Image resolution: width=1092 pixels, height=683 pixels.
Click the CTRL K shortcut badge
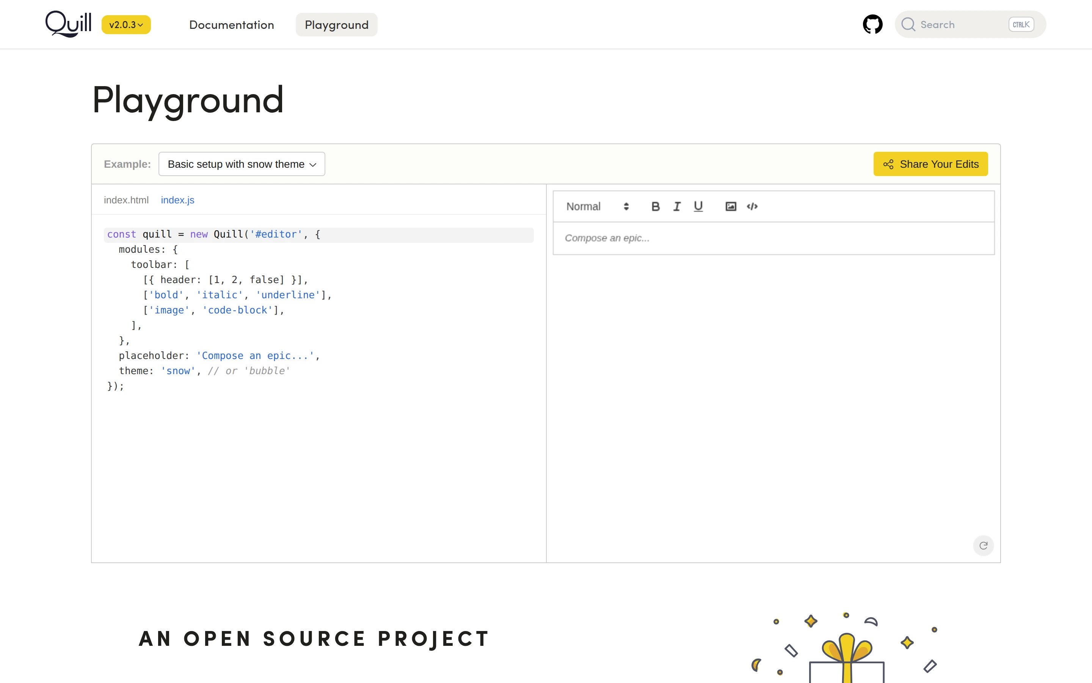click(x=1021, y=24)
